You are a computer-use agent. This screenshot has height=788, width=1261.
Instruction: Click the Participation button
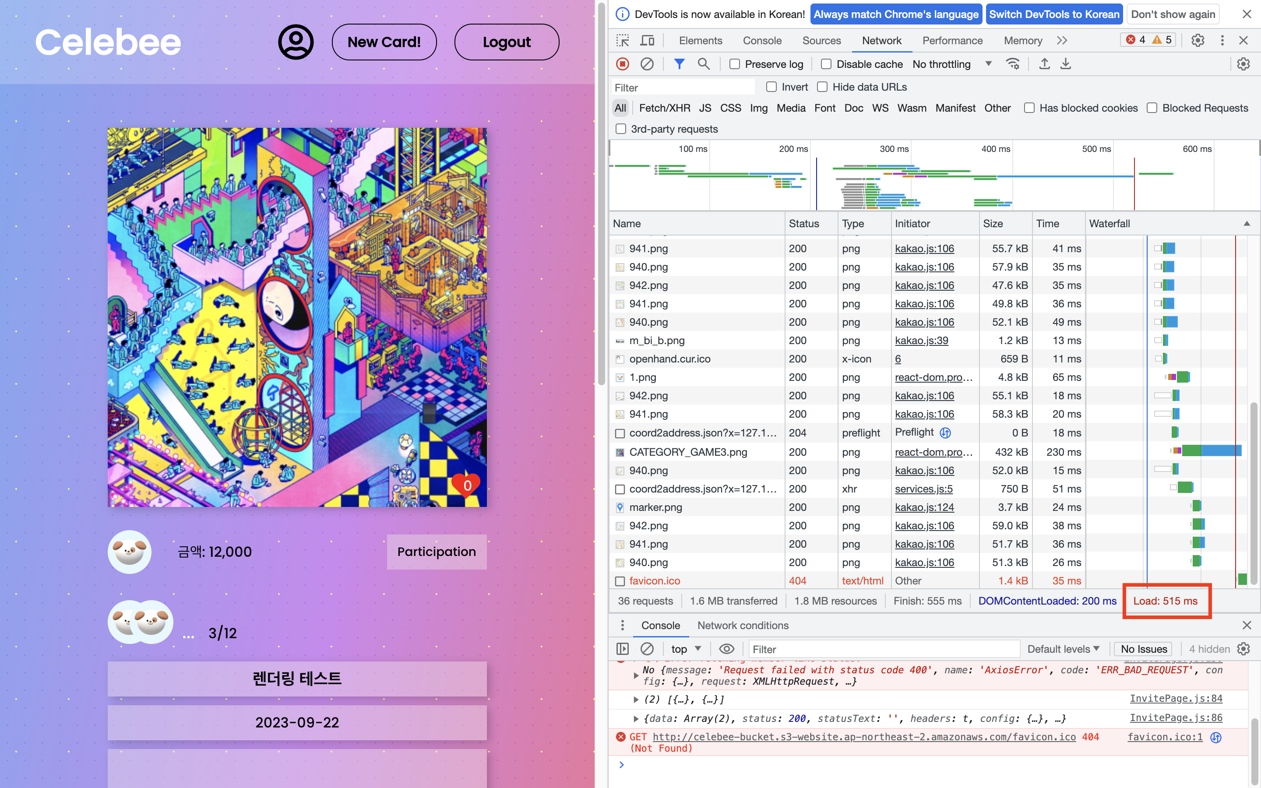pyautogui.click(x=437, y=552)
